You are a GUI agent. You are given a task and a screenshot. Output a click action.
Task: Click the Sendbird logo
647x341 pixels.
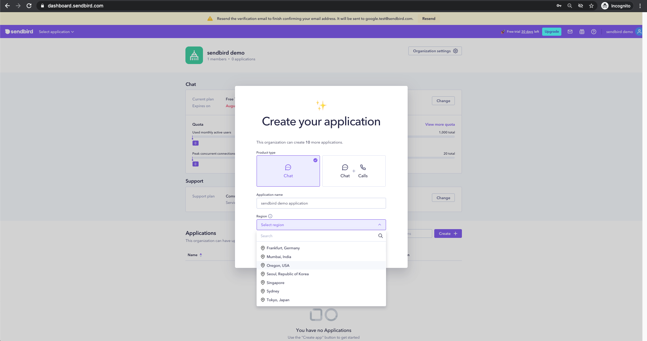coord(19,31)
